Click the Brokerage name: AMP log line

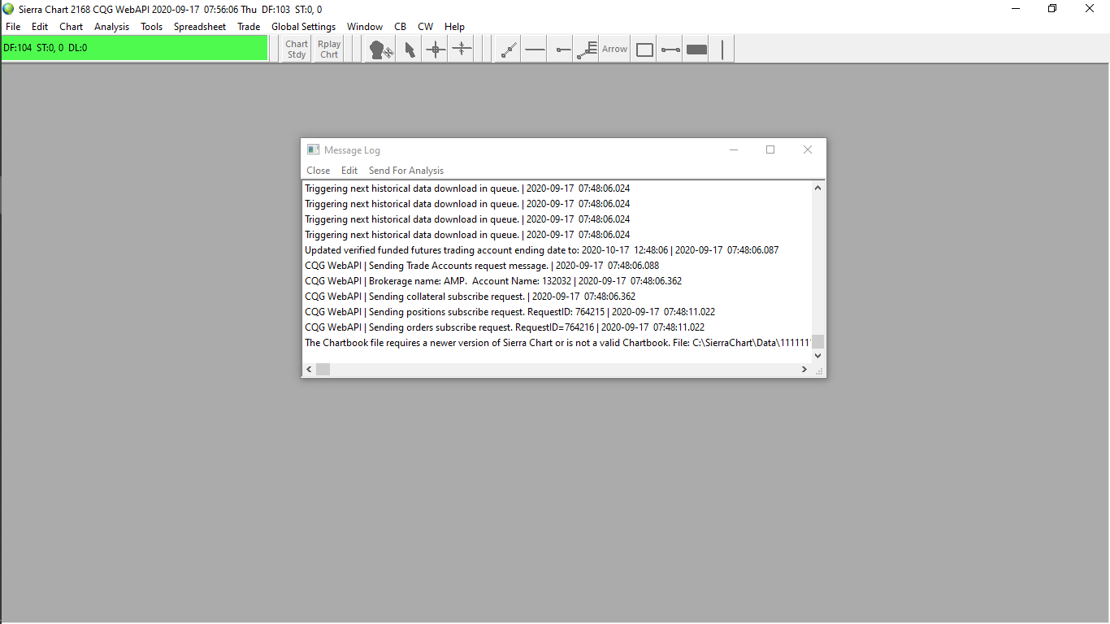click(493, 281)
